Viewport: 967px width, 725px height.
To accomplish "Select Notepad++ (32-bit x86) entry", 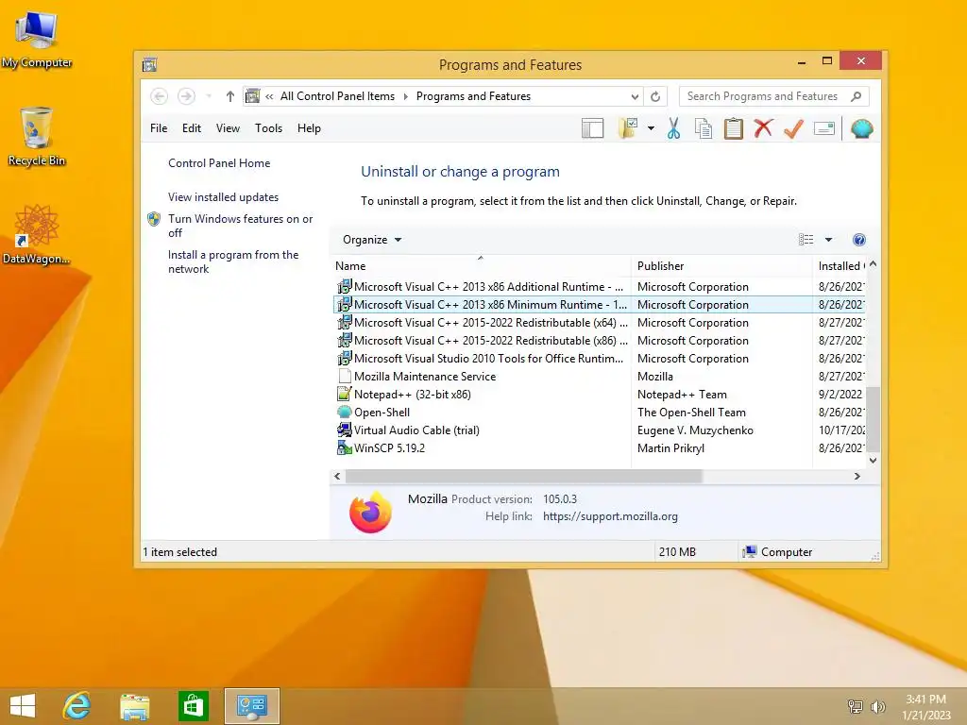I will tap(599, 394).
